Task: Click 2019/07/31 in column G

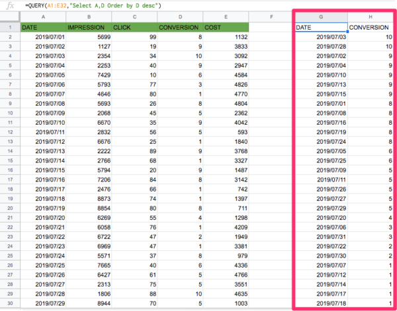Action: tap(321, 237)
